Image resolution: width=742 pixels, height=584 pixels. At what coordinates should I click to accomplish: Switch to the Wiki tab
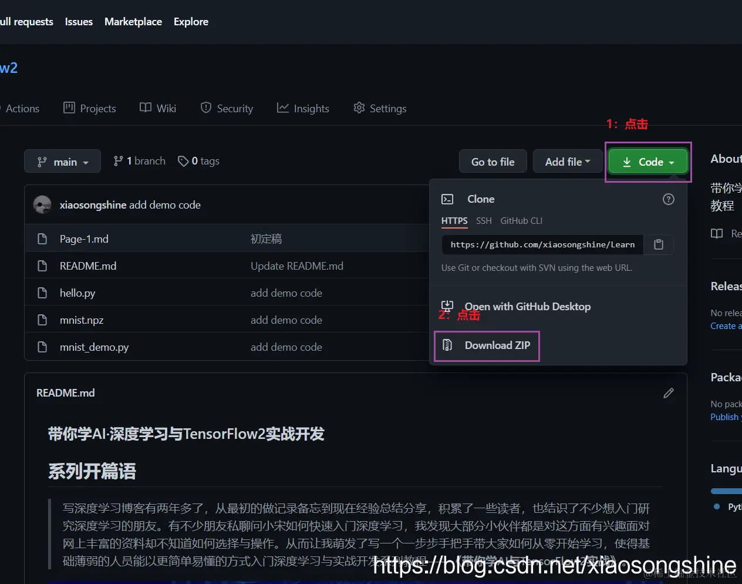pyautogui.click(x=158, y=108)
